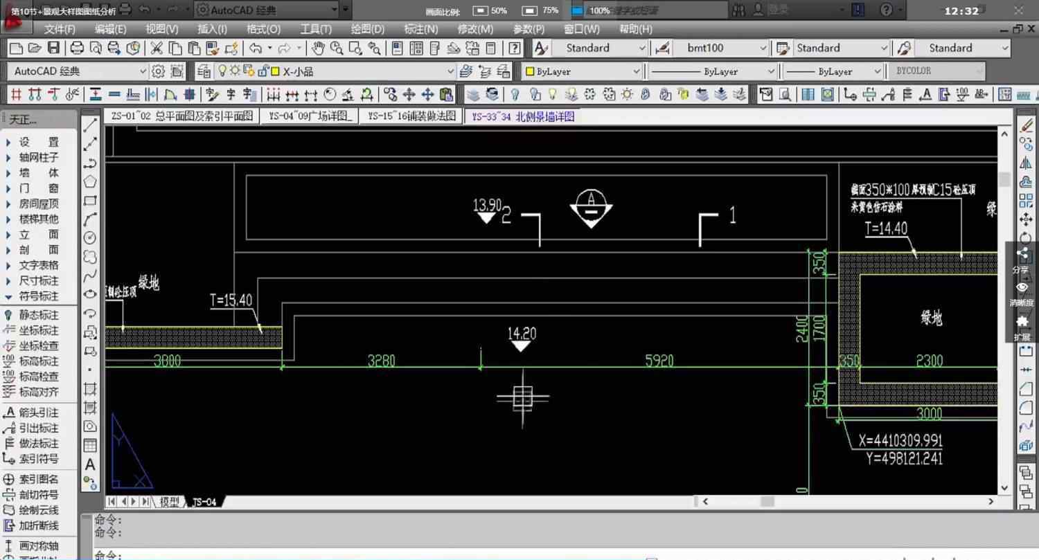Click the 分享 share button
The image size is (1039, 560).
pyautogui.click(x=1020, y=260)
